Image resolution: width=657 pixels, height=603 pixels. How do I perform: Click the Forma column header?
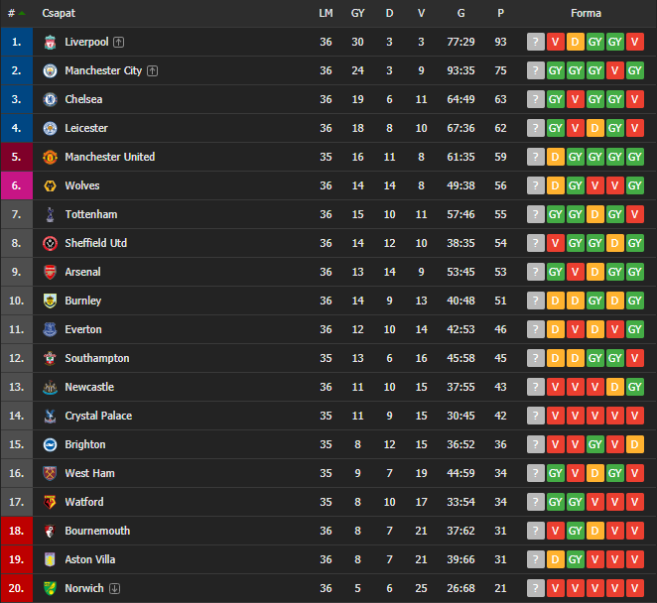click(586, 14)
